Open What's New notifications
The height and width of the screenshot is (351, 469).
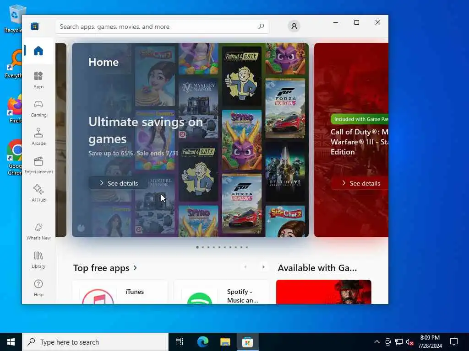pos(38,231)
